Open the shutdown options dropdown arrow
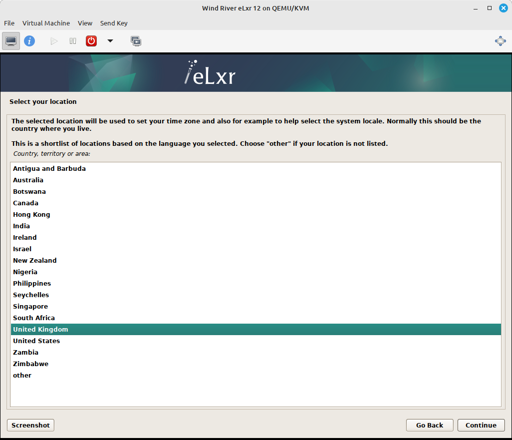 (x=110, y=41)
